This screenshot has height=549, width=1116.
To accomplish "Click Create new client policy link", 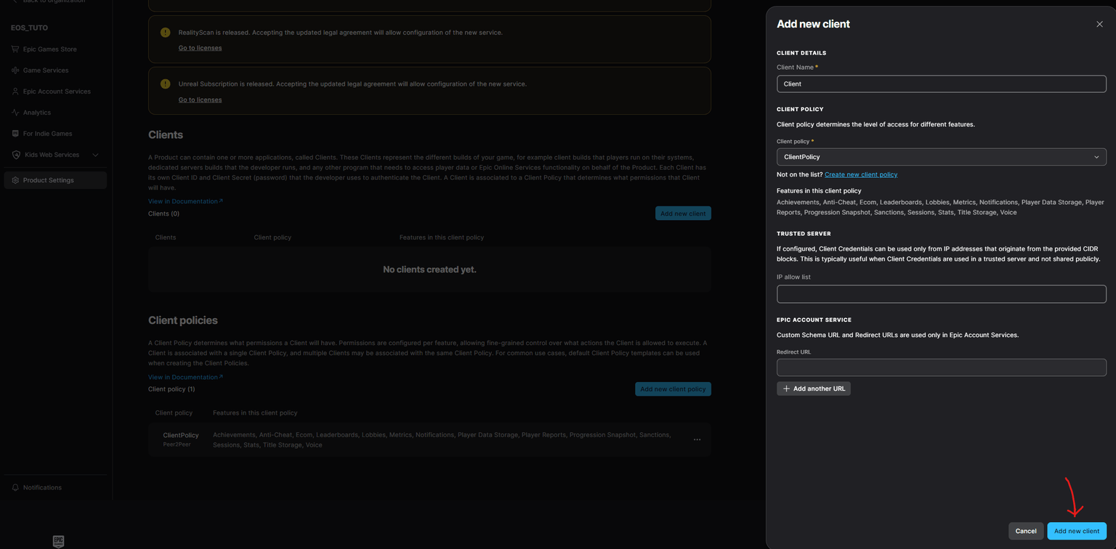I will pos(860,174).
